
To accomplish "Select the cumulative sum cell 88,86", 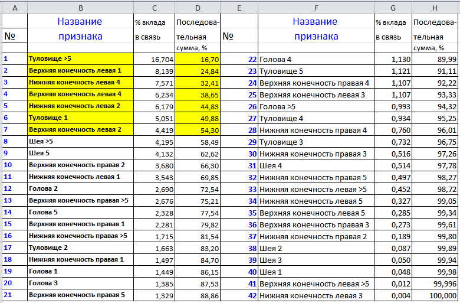I will point(198,295).
